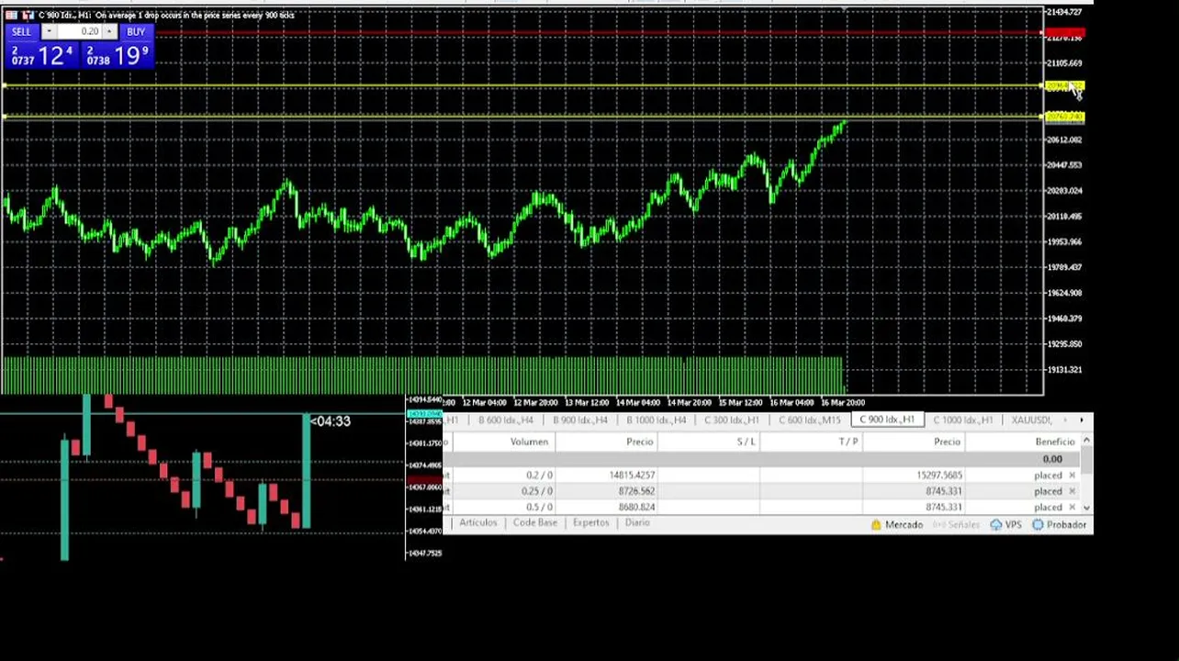The width and height of the screenshot is (1179, 661).
Task: Click the 0.00 balance profit value
Action: coord(1052,459)
